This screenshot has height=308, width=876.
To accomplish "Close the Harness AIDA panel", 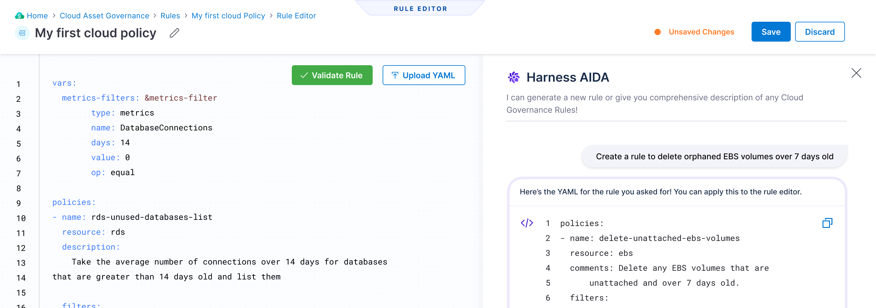I will 856,73.
